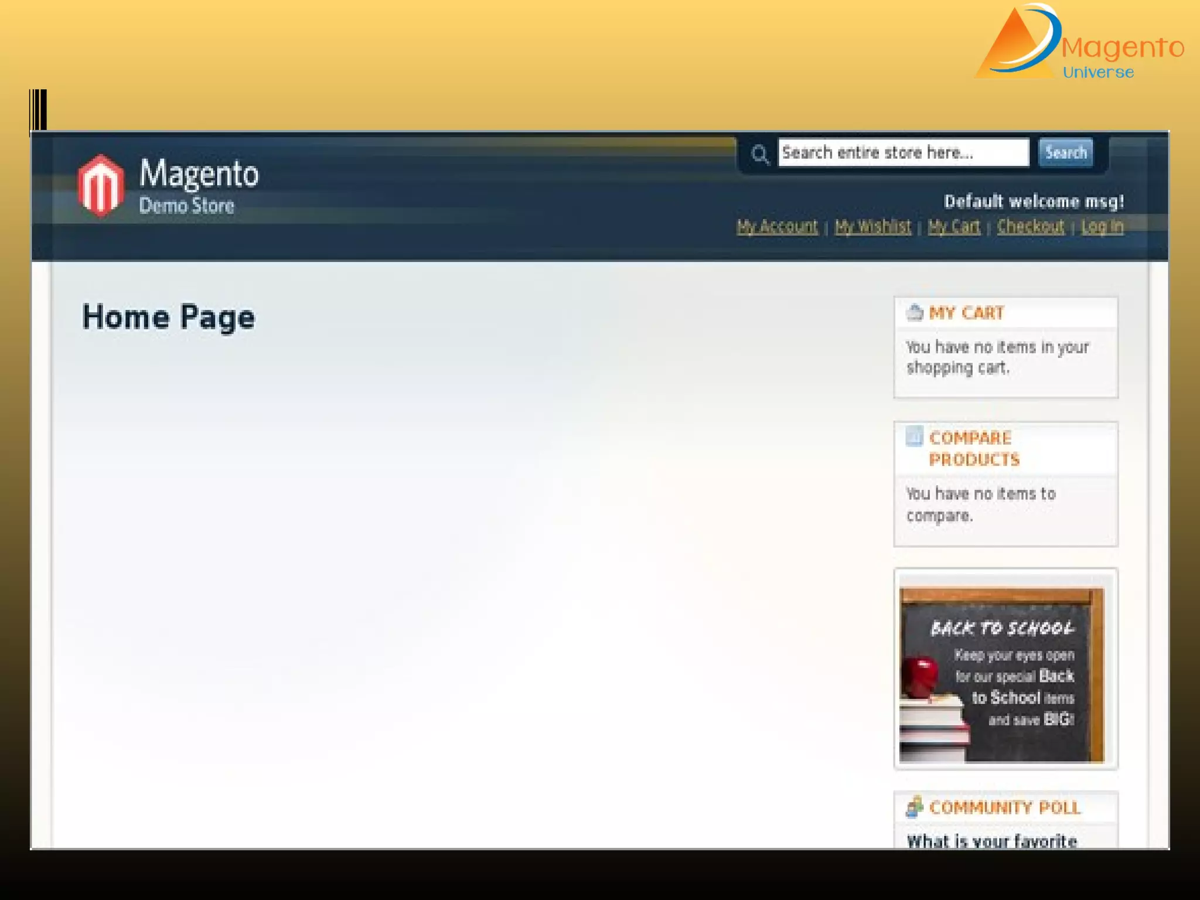This screenshot has width=1200, height=900.
Task: Open the My Wishlist link
Action: pos(872,226)
